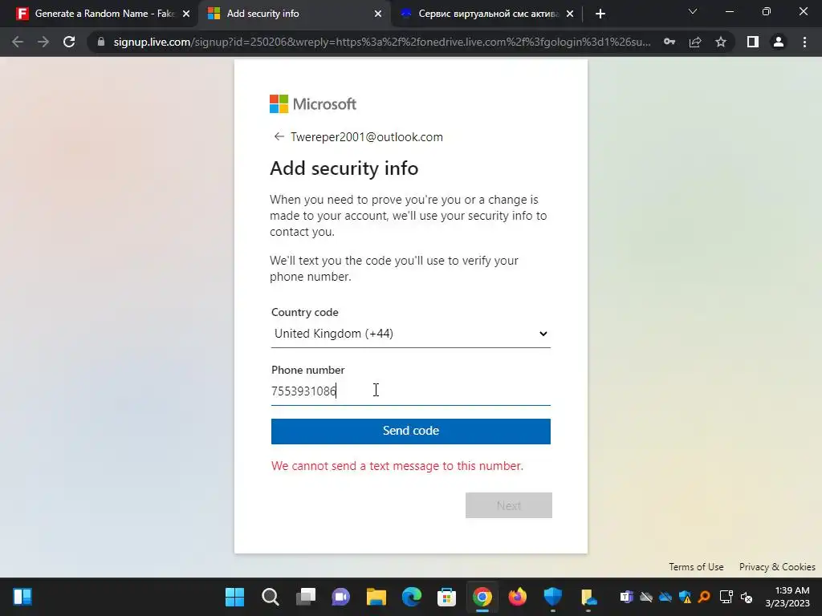The image size is (822, 616).
Task: Open the clock and date flyout
Action: (x=787, y=597)
